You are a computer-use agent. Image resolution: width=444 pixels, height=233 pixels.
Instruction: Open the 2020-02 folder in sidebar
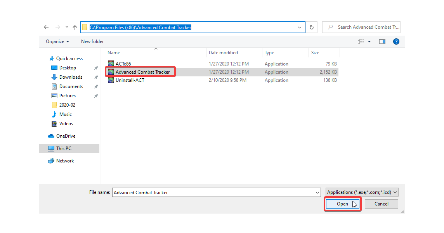(67, 105)
